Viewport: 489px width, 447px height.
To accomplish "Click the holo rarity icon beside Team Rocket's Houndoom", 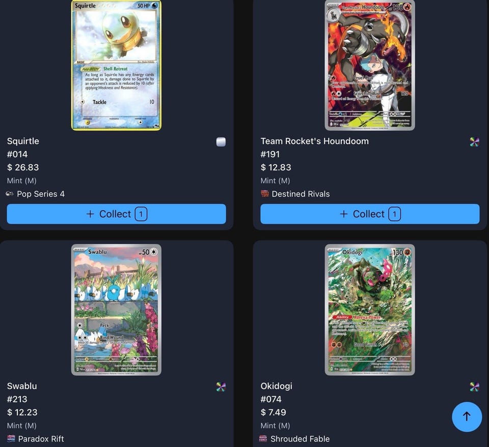I will [474, 142].
